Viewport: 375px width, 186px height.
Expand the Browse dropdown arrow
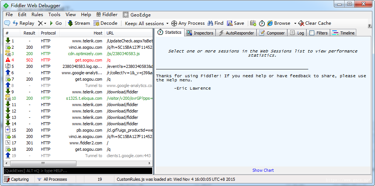point(295,23)
